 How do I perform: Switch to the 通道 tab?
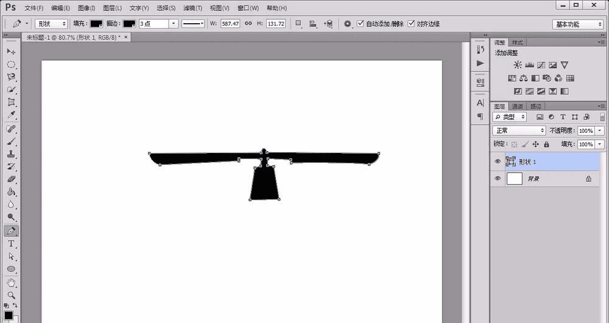(517, 106)
